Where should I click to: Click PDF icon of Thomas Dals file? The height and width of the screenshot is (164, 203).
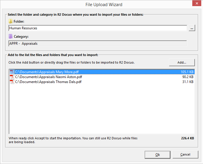pos(12,82)
